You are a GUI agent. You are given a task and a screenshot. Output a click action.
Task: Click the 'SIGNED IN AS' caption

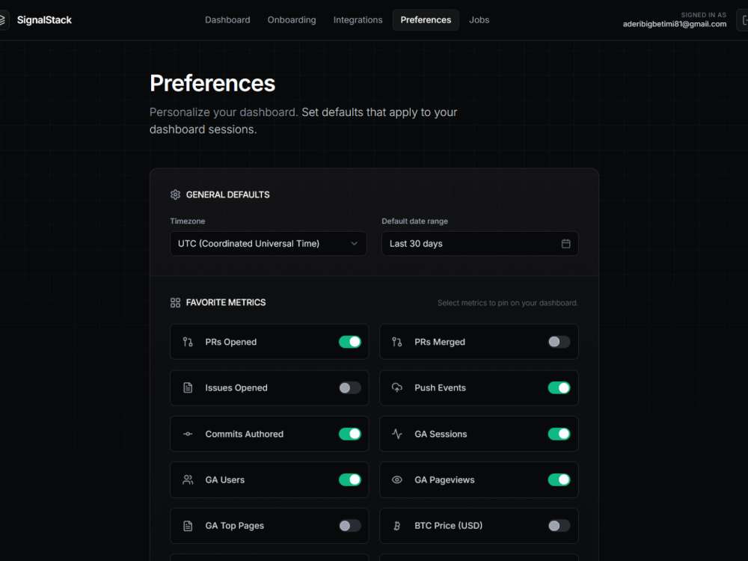pyautogui.click(x=704, y=15)
